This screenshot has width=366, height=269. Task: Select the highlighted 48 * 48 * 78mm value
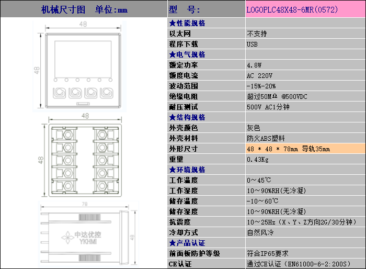point(305,149)
